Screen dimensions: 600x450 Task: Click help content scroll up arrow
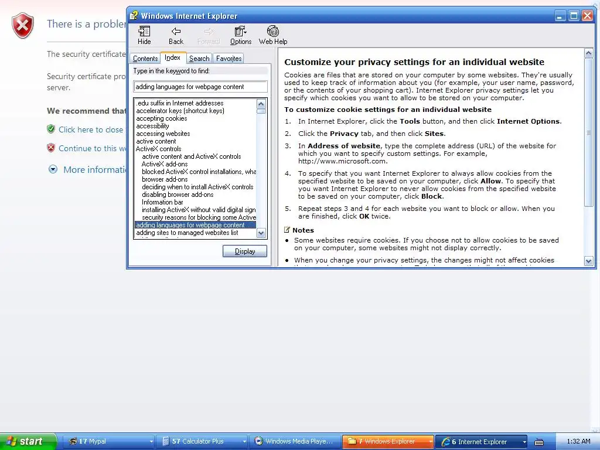[x=588, y=53]
